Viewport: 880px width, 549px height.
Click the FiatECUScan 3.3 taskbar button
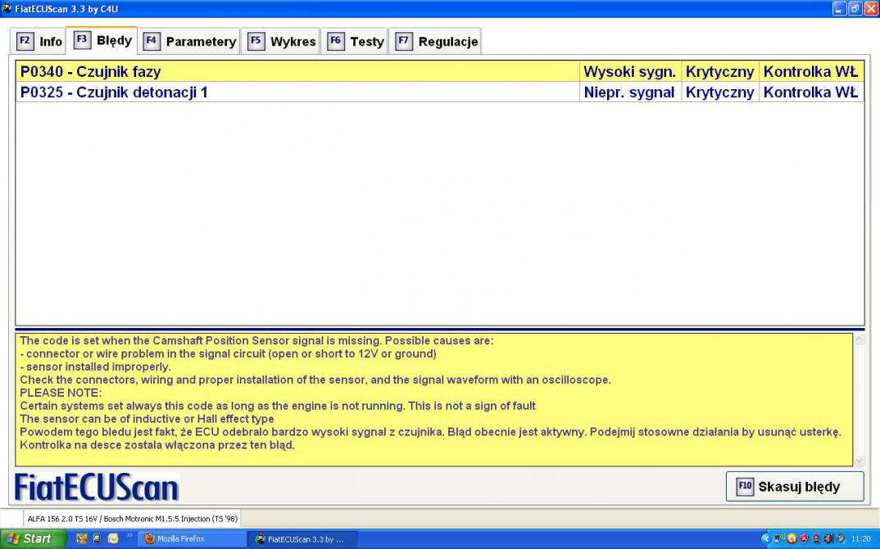(x=302, y=539)
